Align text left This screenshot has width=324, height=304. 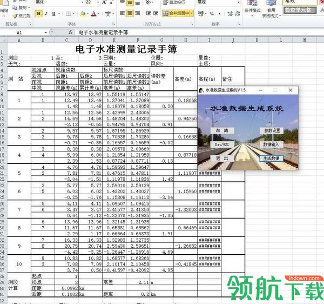point(123,14)
